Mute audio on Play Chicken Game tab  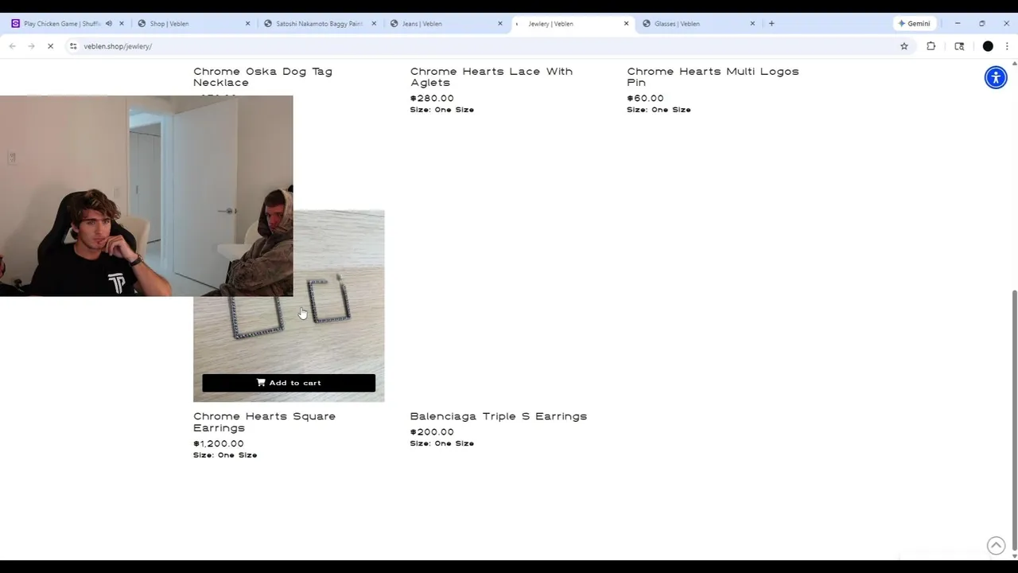pyautogui.click(x=109, y=24)
